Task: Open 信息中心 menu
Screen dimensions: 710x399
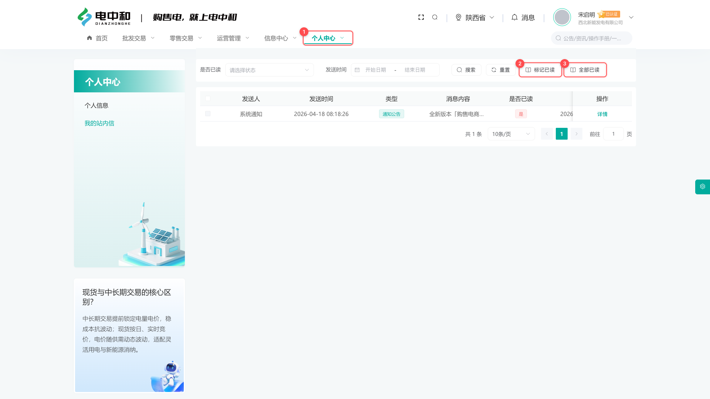Action: tap(280, 38)
